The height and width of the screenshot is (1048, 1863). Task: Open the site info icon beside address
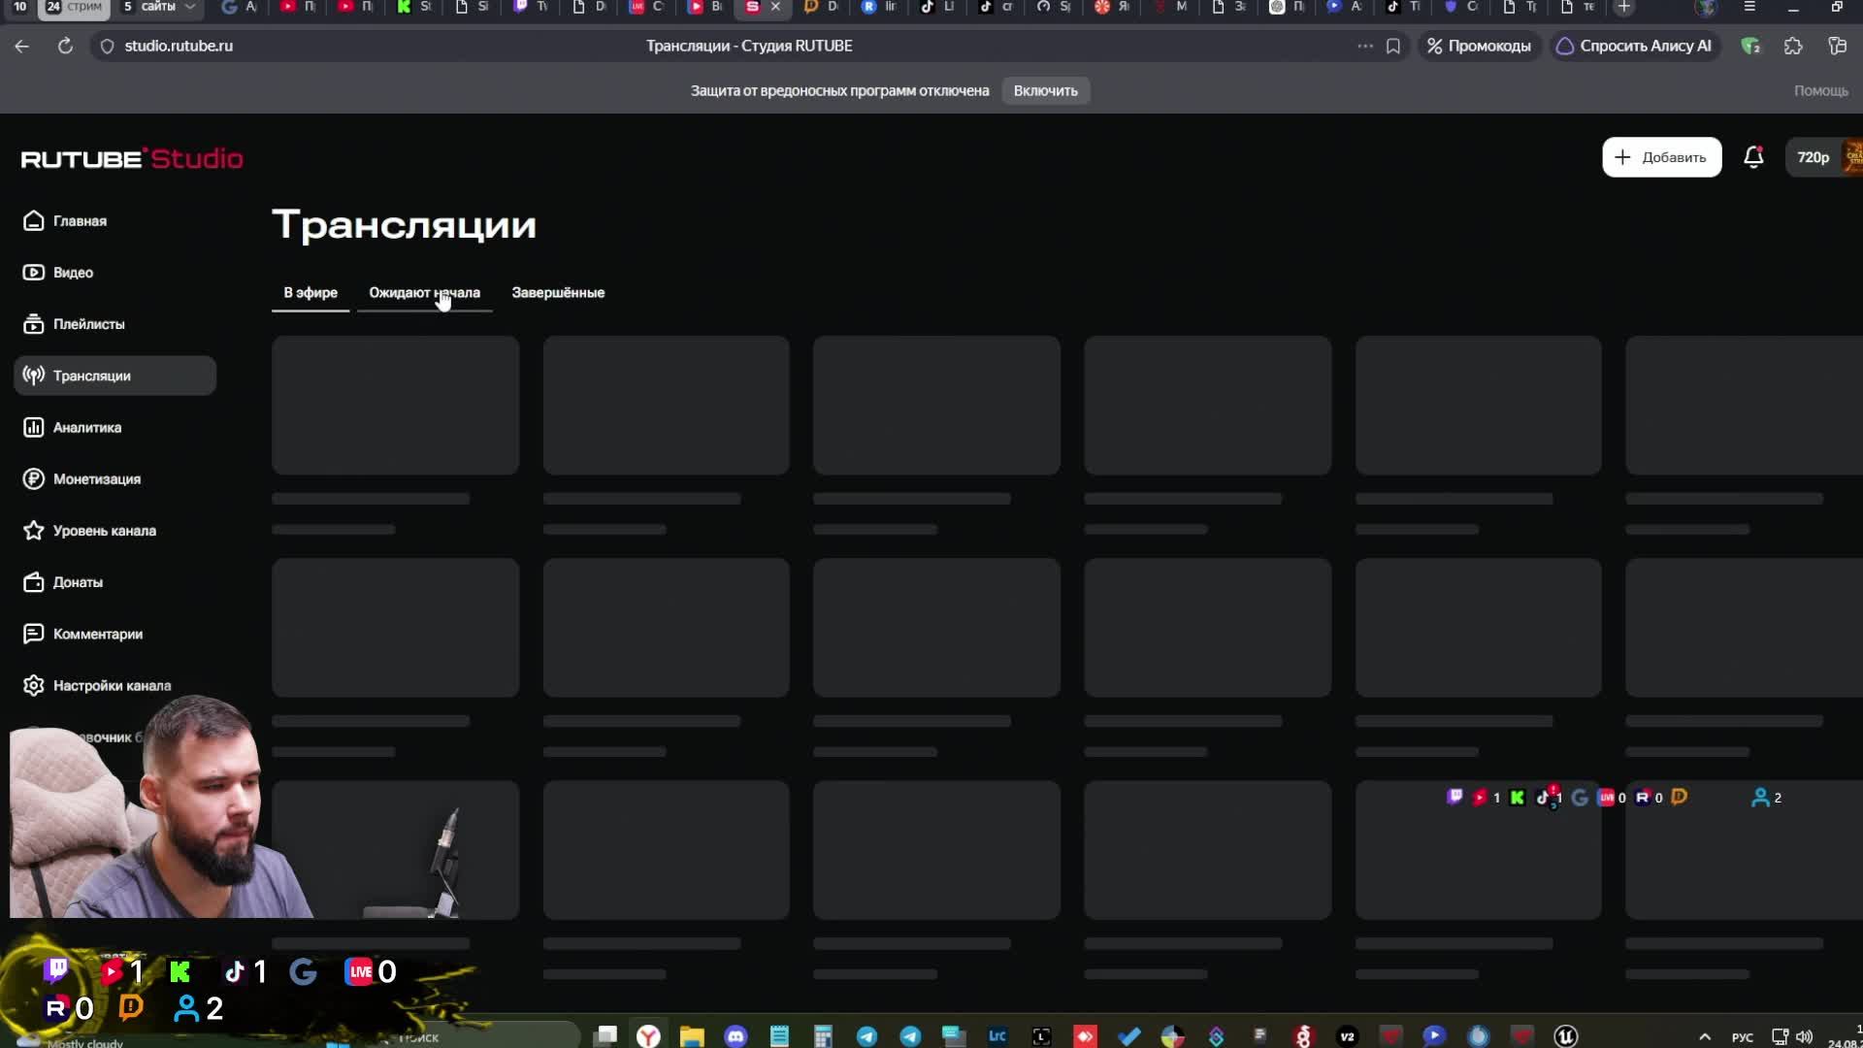click(108, 46)
